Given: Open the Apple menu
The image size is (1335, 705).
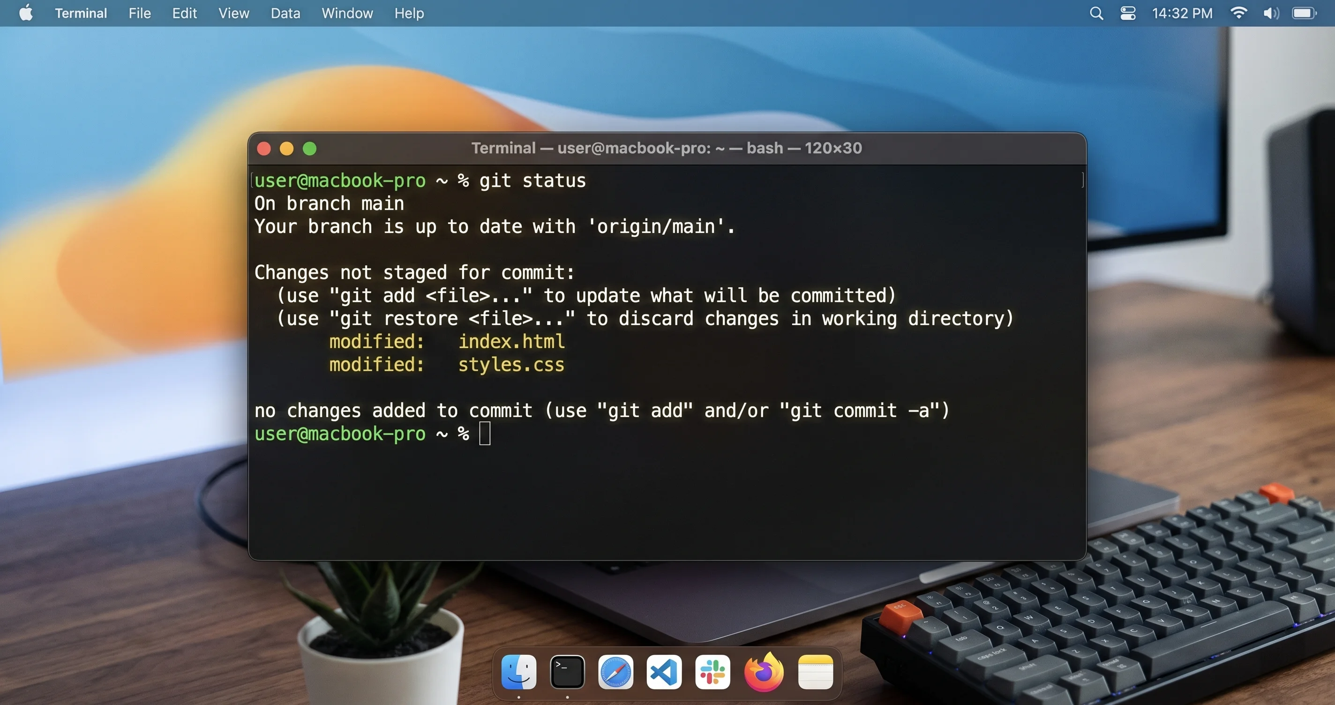Looking at the screenshot, I should tap(26, 13).
